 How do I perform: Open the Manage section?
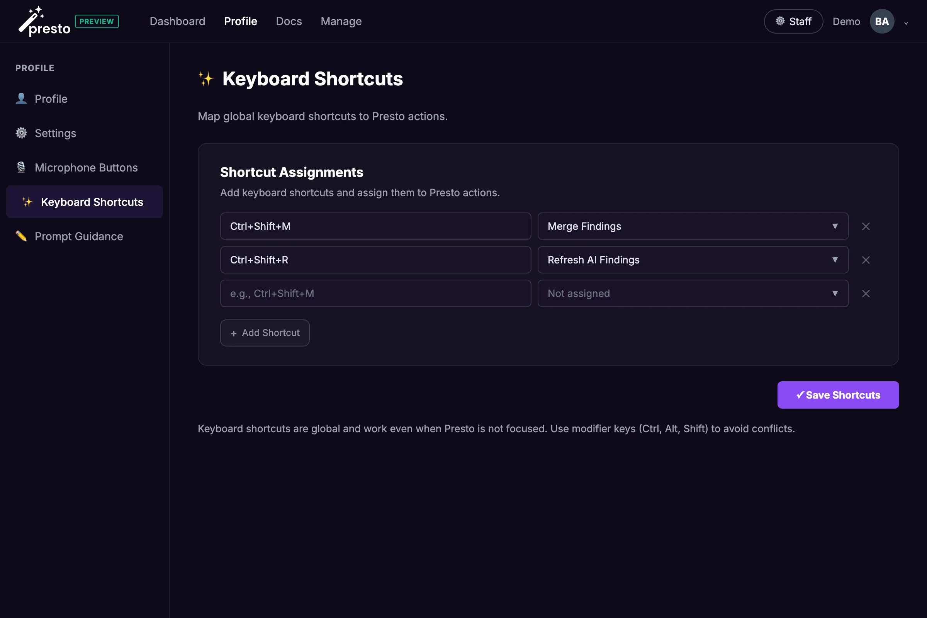[x=341, y=21]
